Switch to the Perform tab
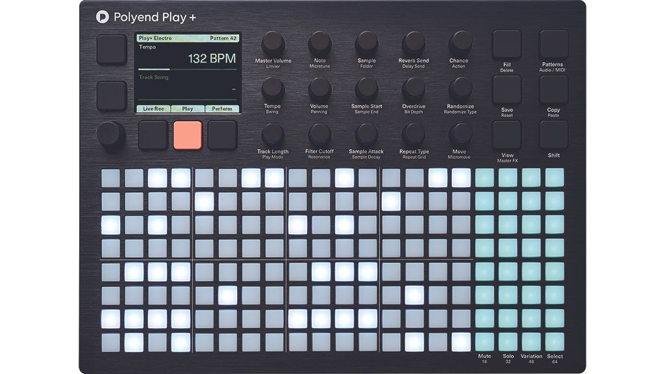 pos(221,108)
